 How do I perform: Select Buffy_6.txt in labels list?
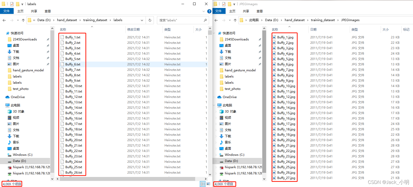click(73, 64)
